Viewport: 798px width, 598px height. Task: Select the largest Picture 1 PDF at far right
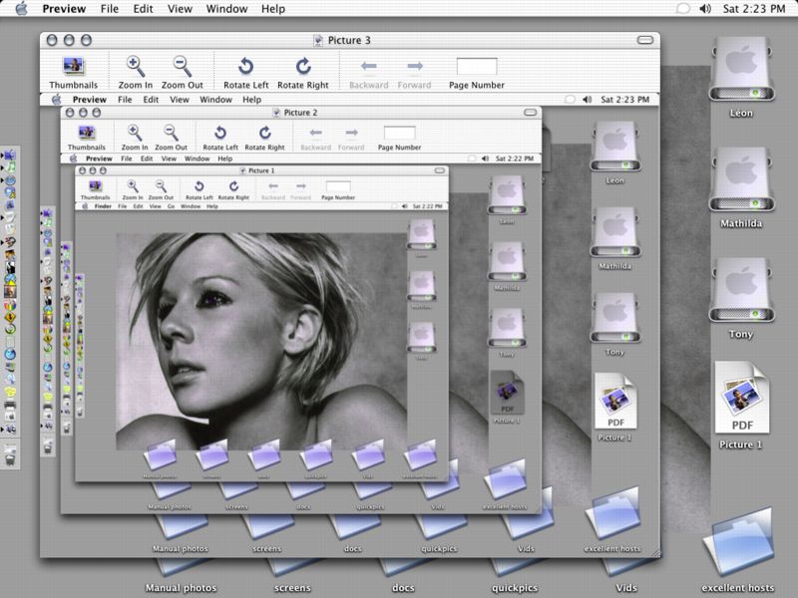(741, 397)
